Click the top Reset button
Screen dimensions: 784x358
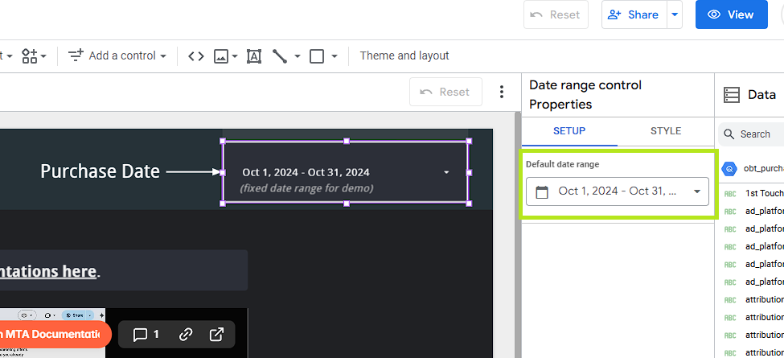(556, 14)
